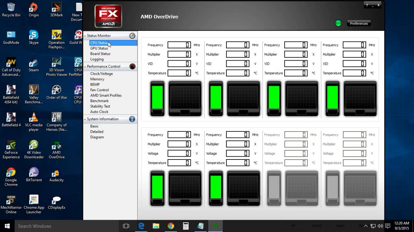Screen dimensions: 414x232
Task: Select the Company of Heroes icon
Action: pyautogui.click(x=57, y=122)
